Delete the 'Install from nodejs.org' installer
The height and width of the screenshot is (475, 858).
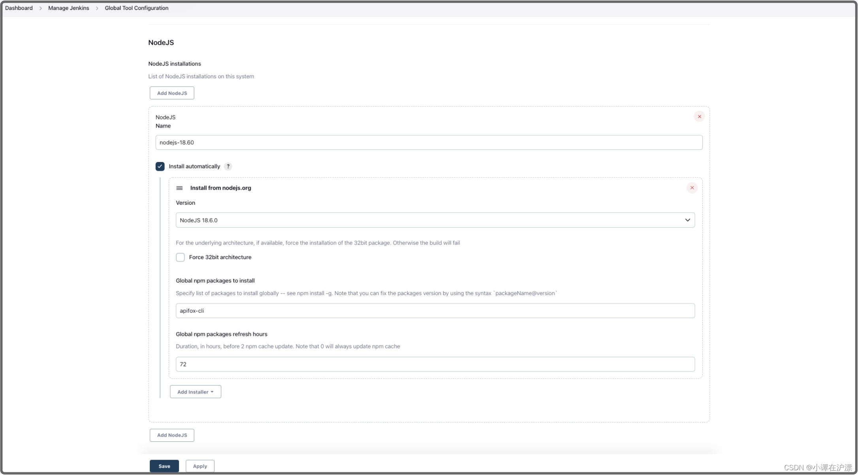(692, 188)
